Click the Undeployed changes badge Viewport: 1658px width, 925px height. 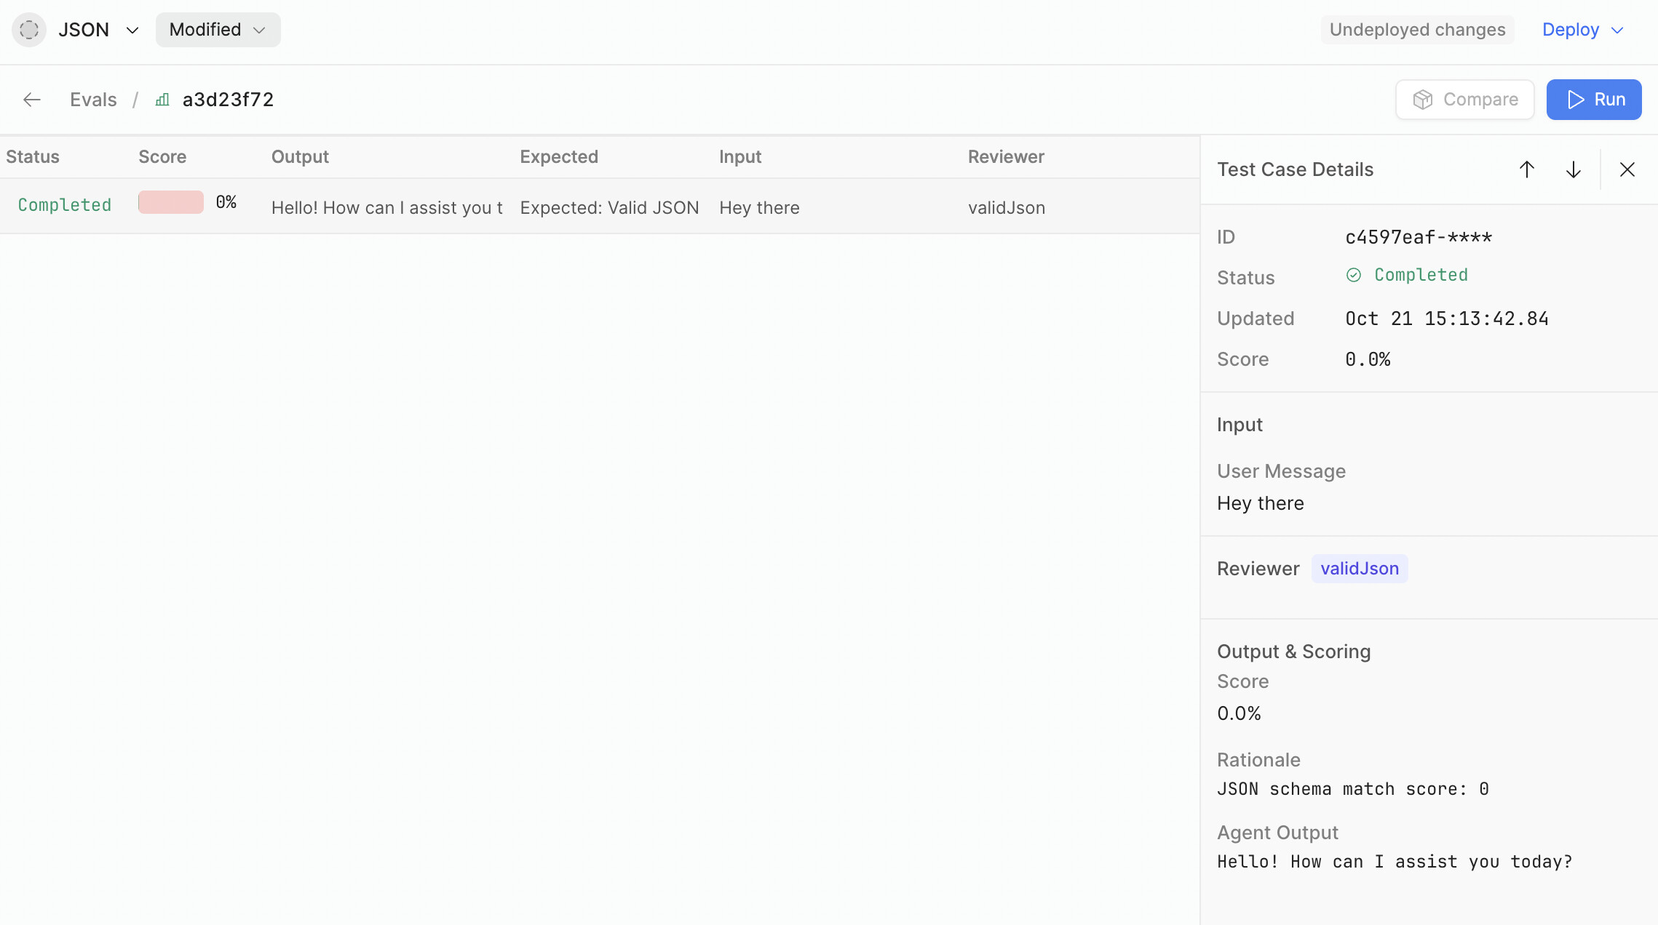1417,30
